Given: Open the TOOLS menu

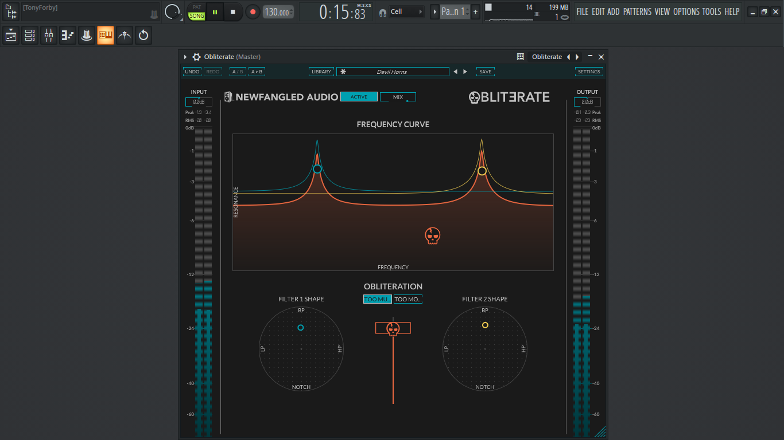Looking at the screenshot, I should [x=712, y=11].
